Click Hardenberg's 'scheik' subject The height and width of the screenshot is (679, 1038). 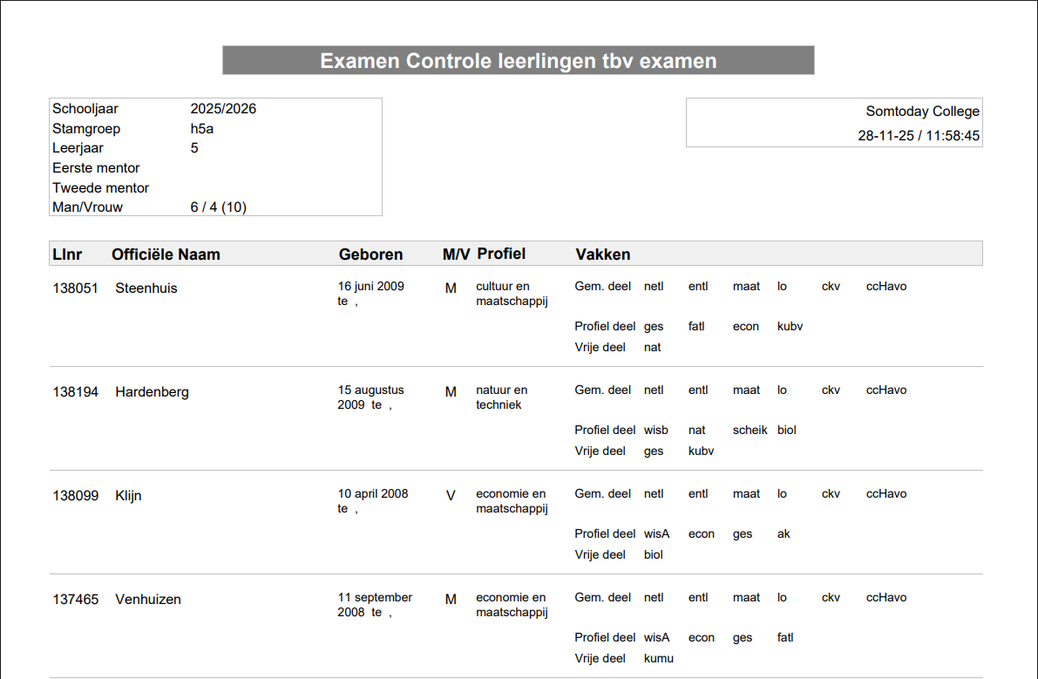[x=750, y=430]
